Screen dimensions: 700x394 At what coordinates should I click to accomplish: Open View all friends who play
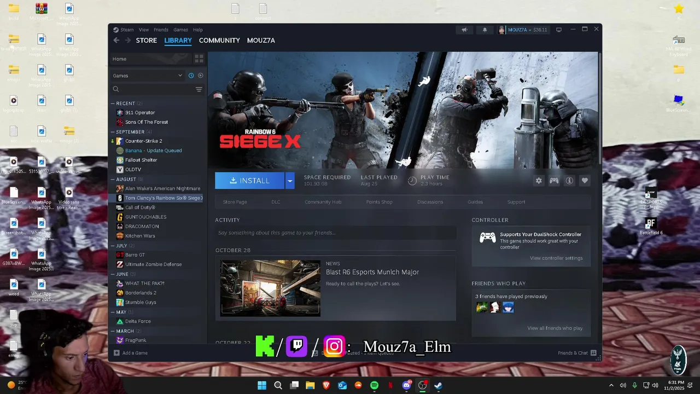(x=555, y=328)
